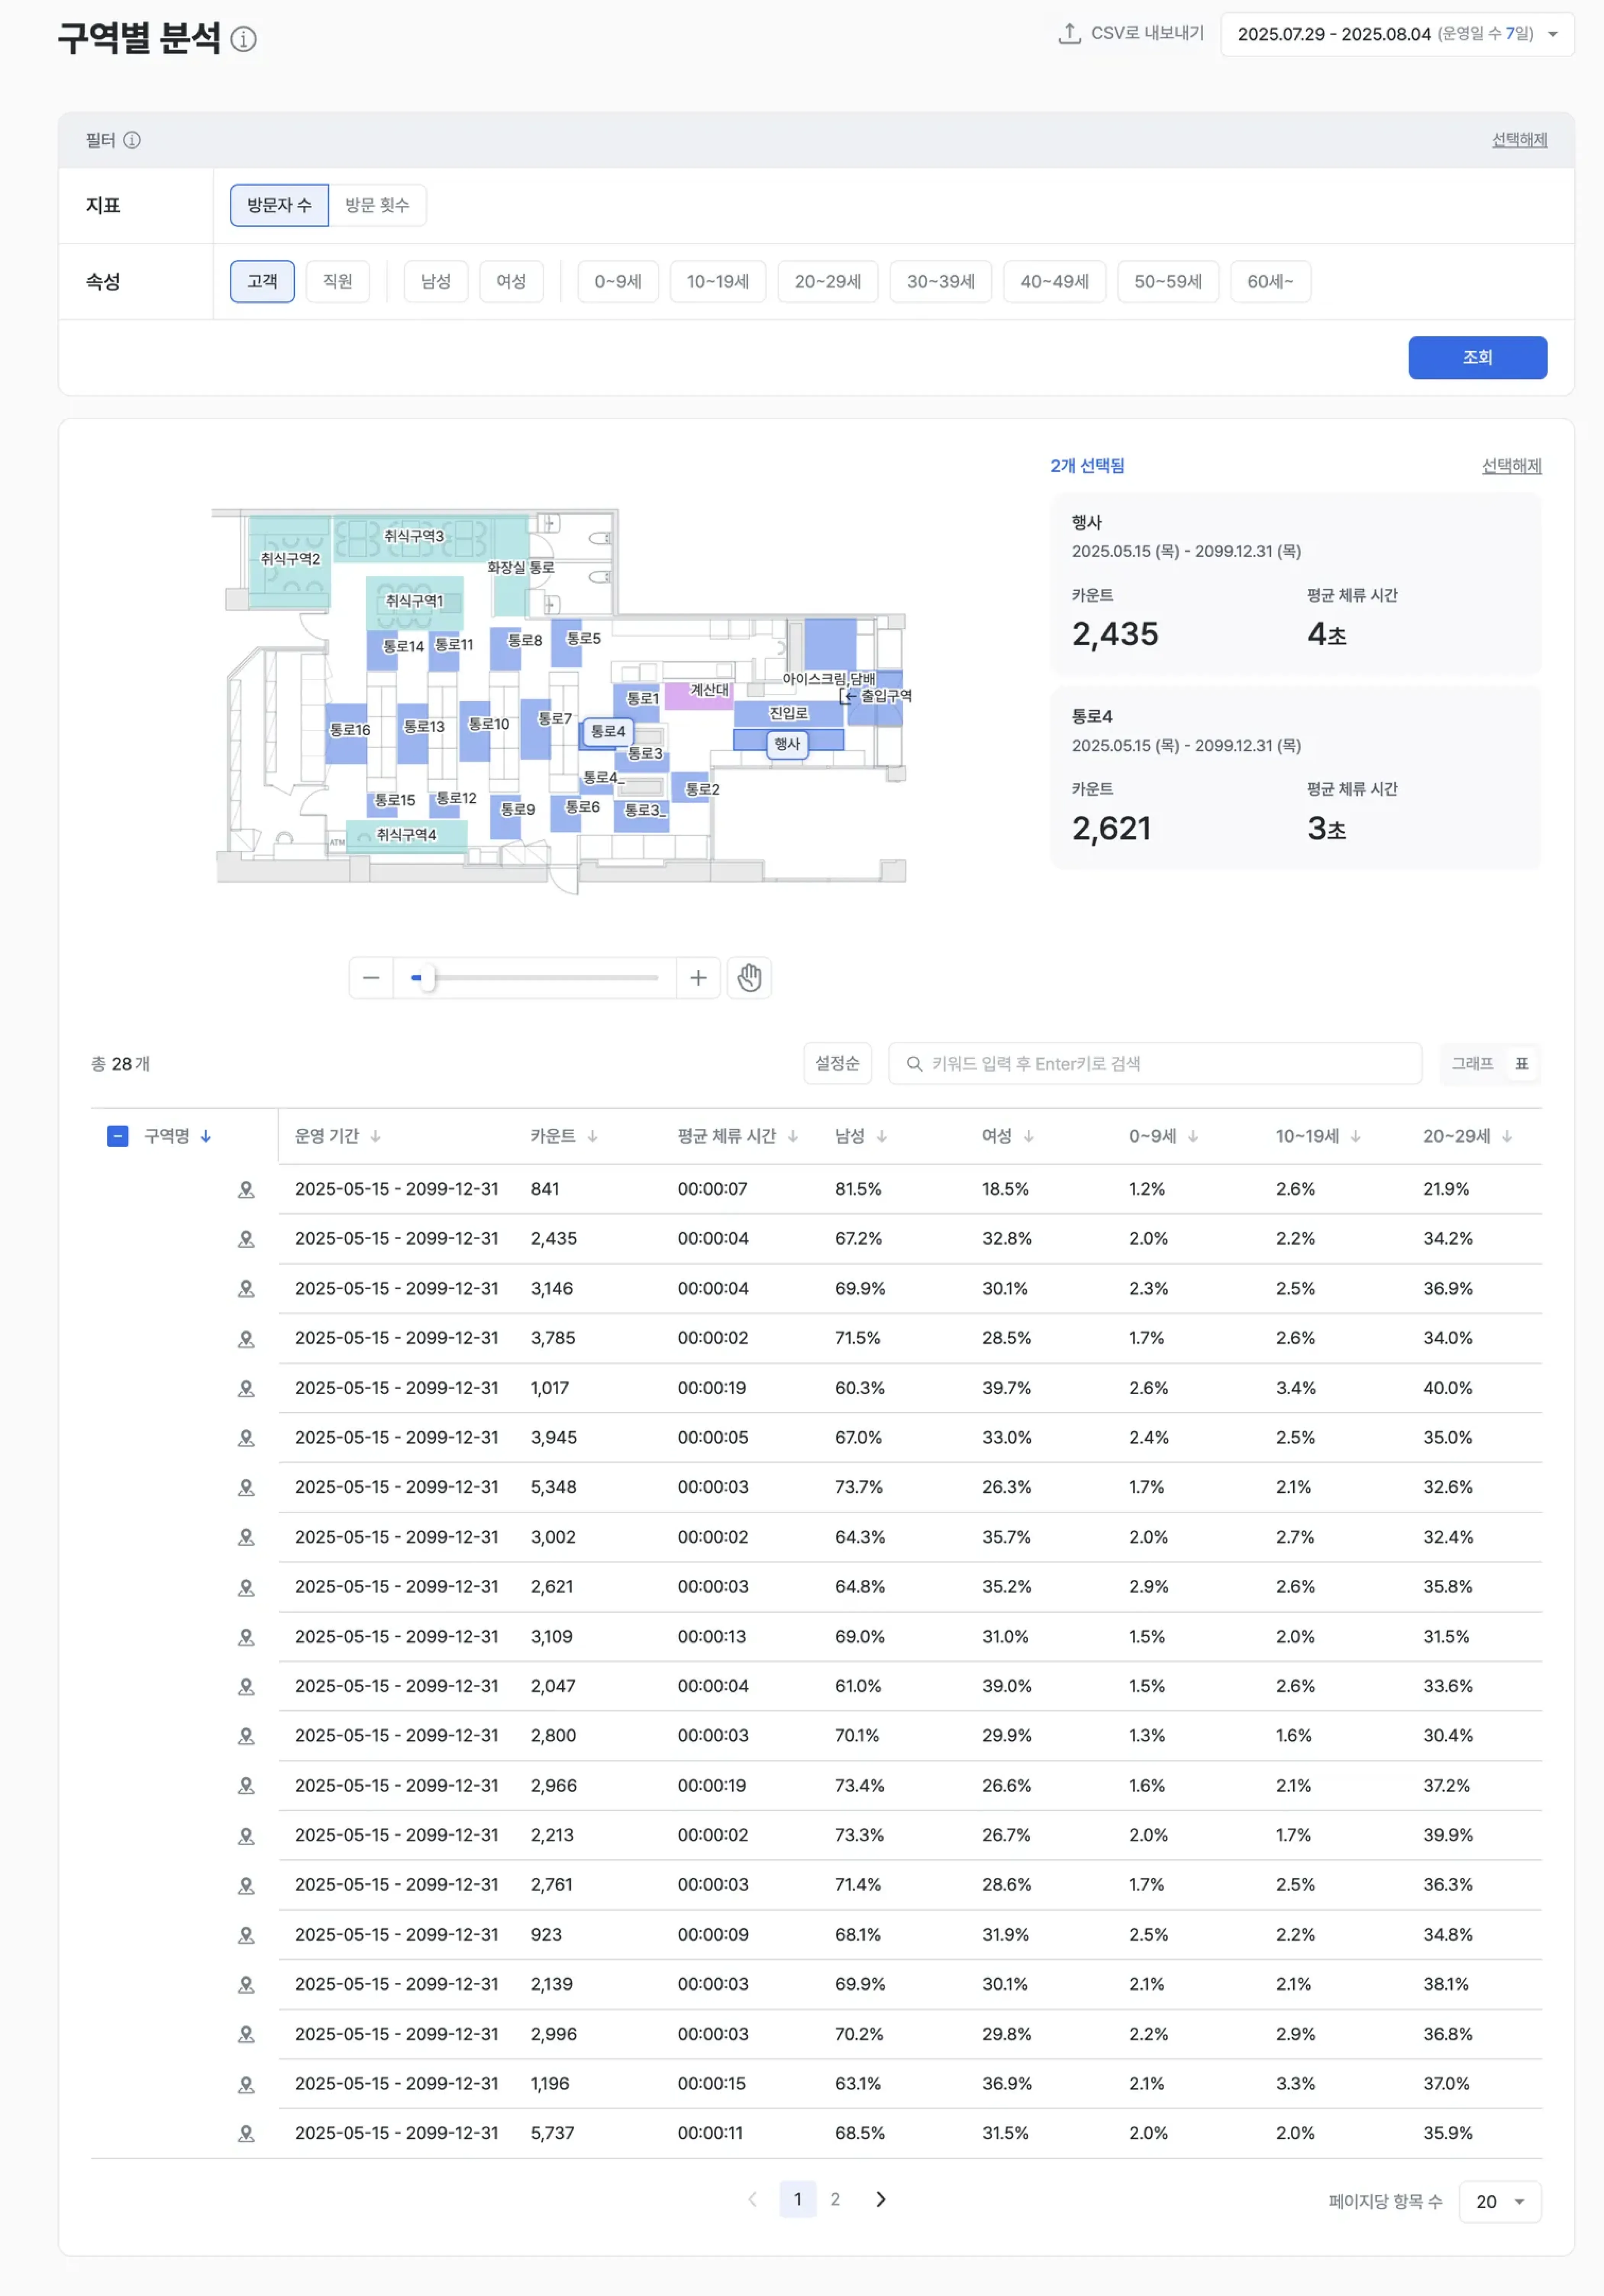The width and height of the screenshot is (1604, 2296).
Task: Open the 페이지당 항목 수 dropdown
Action: click(1500, 2202)
